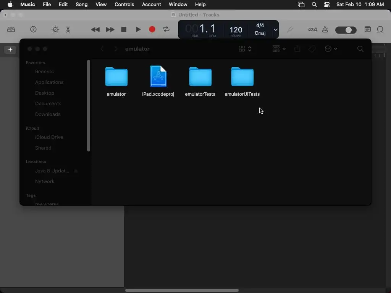The height and width of the screenshot is (293, 391).
Task: Click the GarageBand horizontal scrollbar at bottom
Action: [182, 290]
